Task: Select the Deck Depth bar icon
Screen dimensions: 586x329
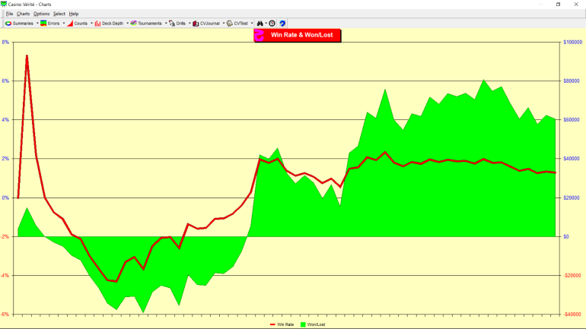Action: (x=97, y=24)
